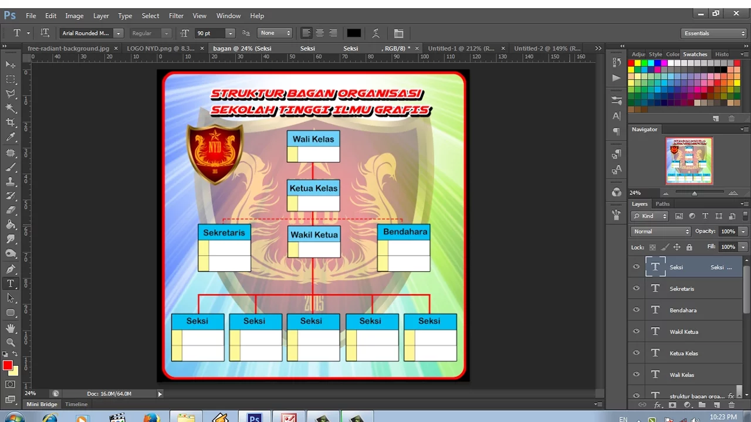Open the Fill slider dropdown
The image size is (751, 422).
point(743,247)
